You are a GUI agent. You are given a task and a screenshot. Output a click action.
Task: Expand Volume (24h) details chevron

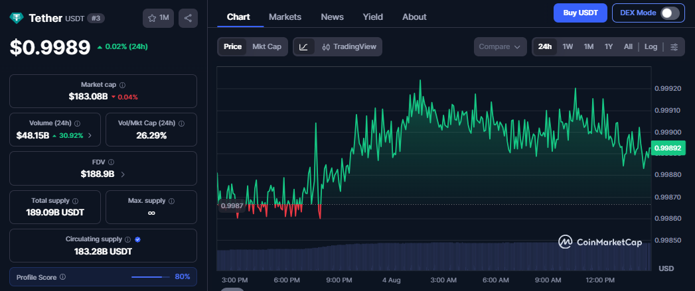[90, 135]
